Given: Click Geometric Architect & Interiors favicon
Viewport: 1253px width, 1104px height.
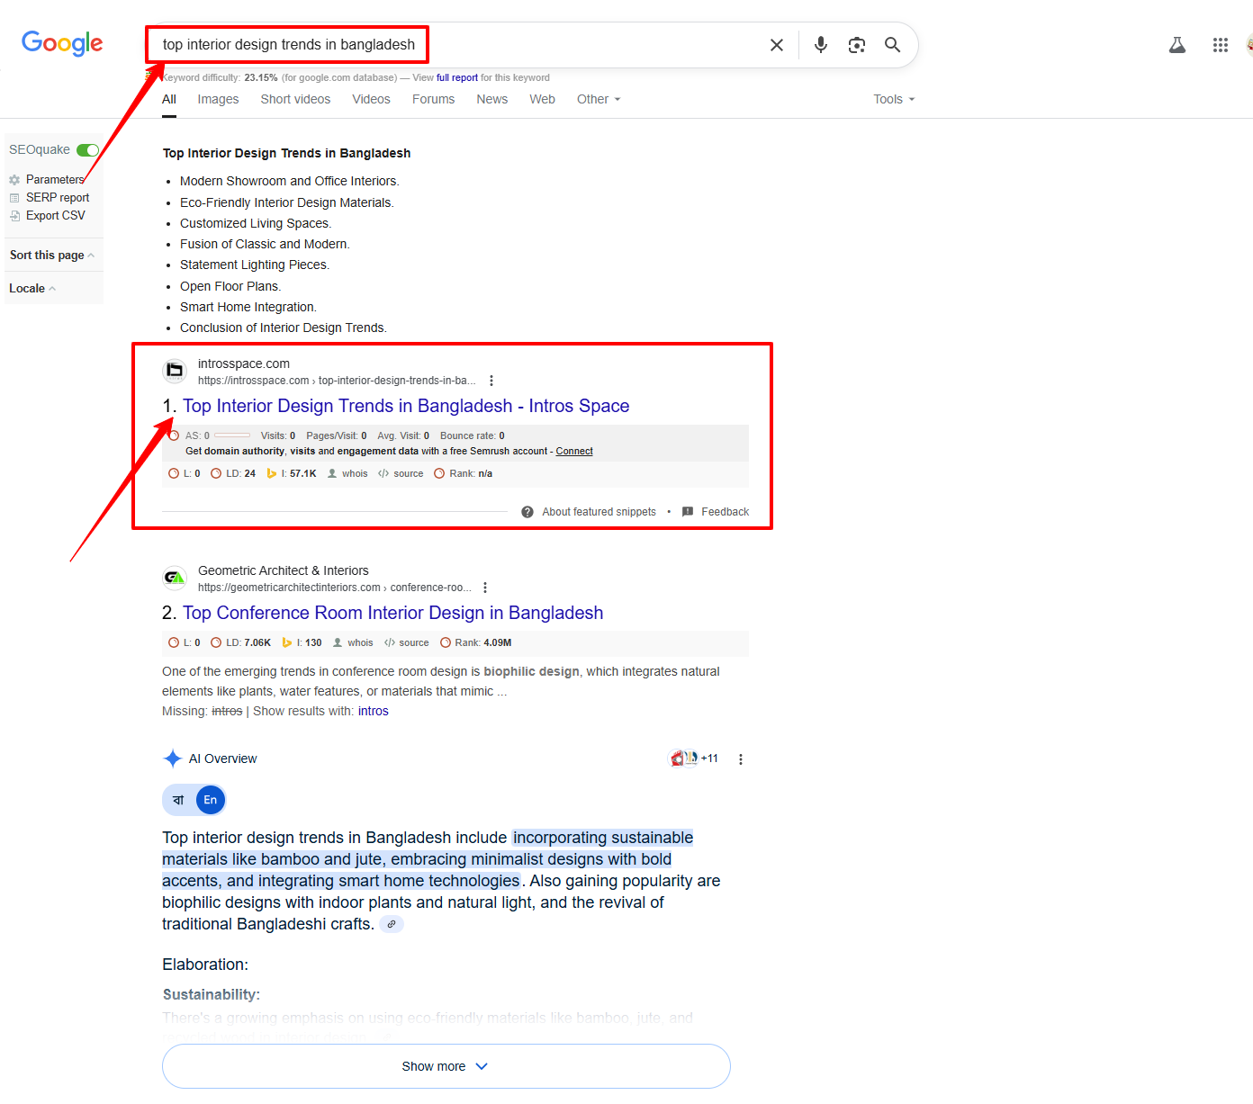Looking at the screenshot, I should pos(175,578).
